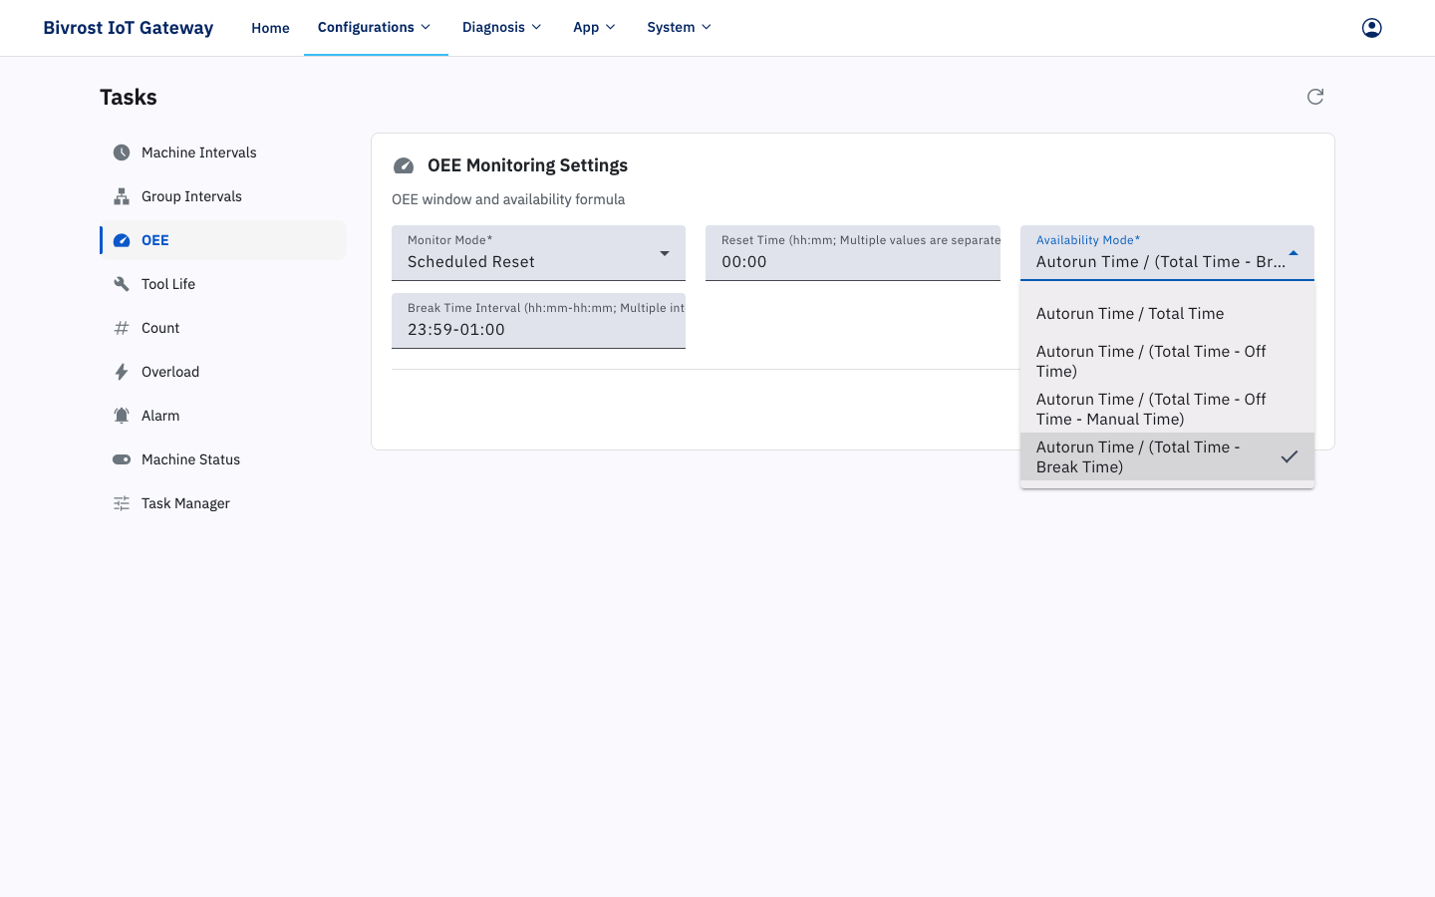This screenshot has width=1435, height=897.
Task: Open the Diagnosis menu
Action: point(502,27)
